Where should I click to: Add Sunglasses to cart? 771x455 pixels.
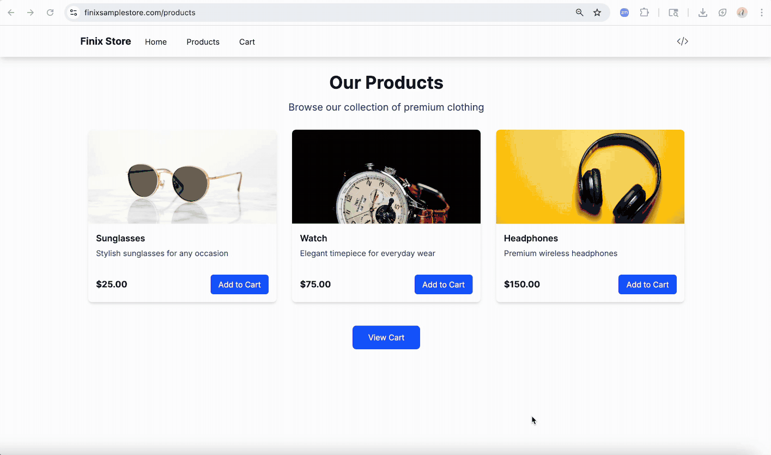coord(240,284)
